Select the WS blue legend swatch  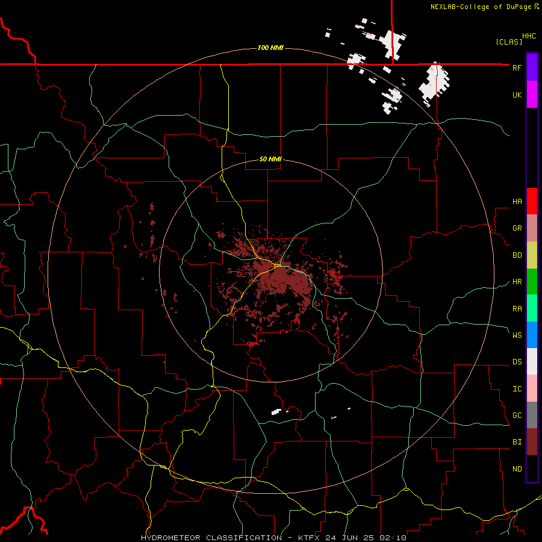coord(532,335)
